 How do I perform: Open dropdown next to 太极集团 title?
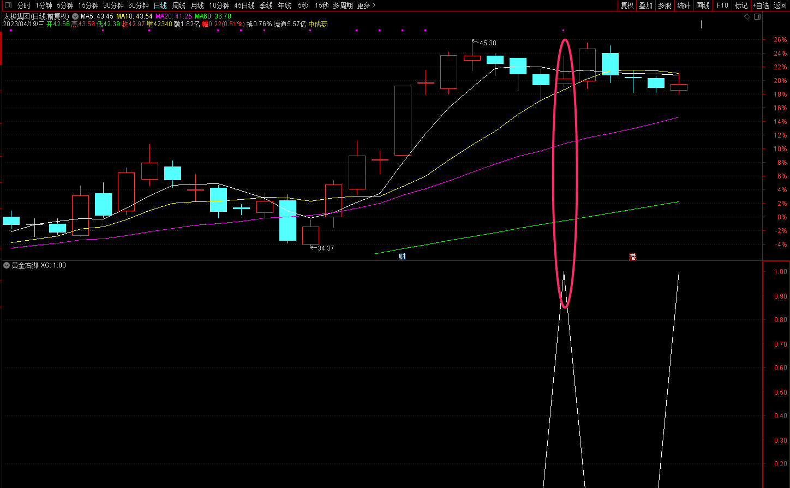75,16
